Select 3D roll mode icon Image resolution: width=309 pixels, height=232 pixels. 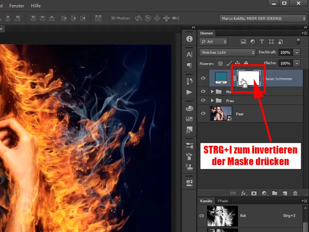click(x=148, y=18)
